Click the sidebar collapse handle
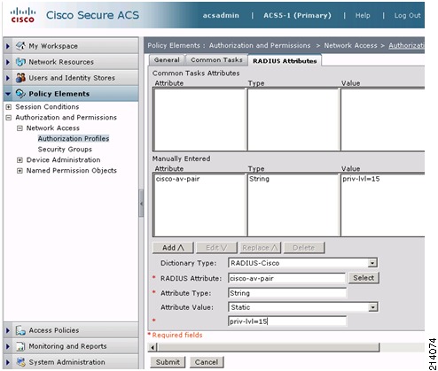This screenshot has height=371, width=438. click(x=141, y=204)
